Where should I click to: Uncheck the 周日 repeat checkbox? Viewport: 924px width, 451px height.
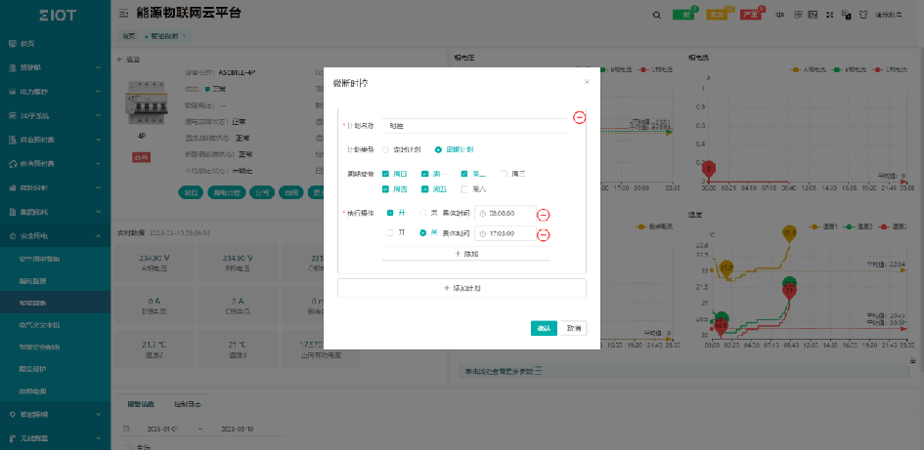(386, 174)
